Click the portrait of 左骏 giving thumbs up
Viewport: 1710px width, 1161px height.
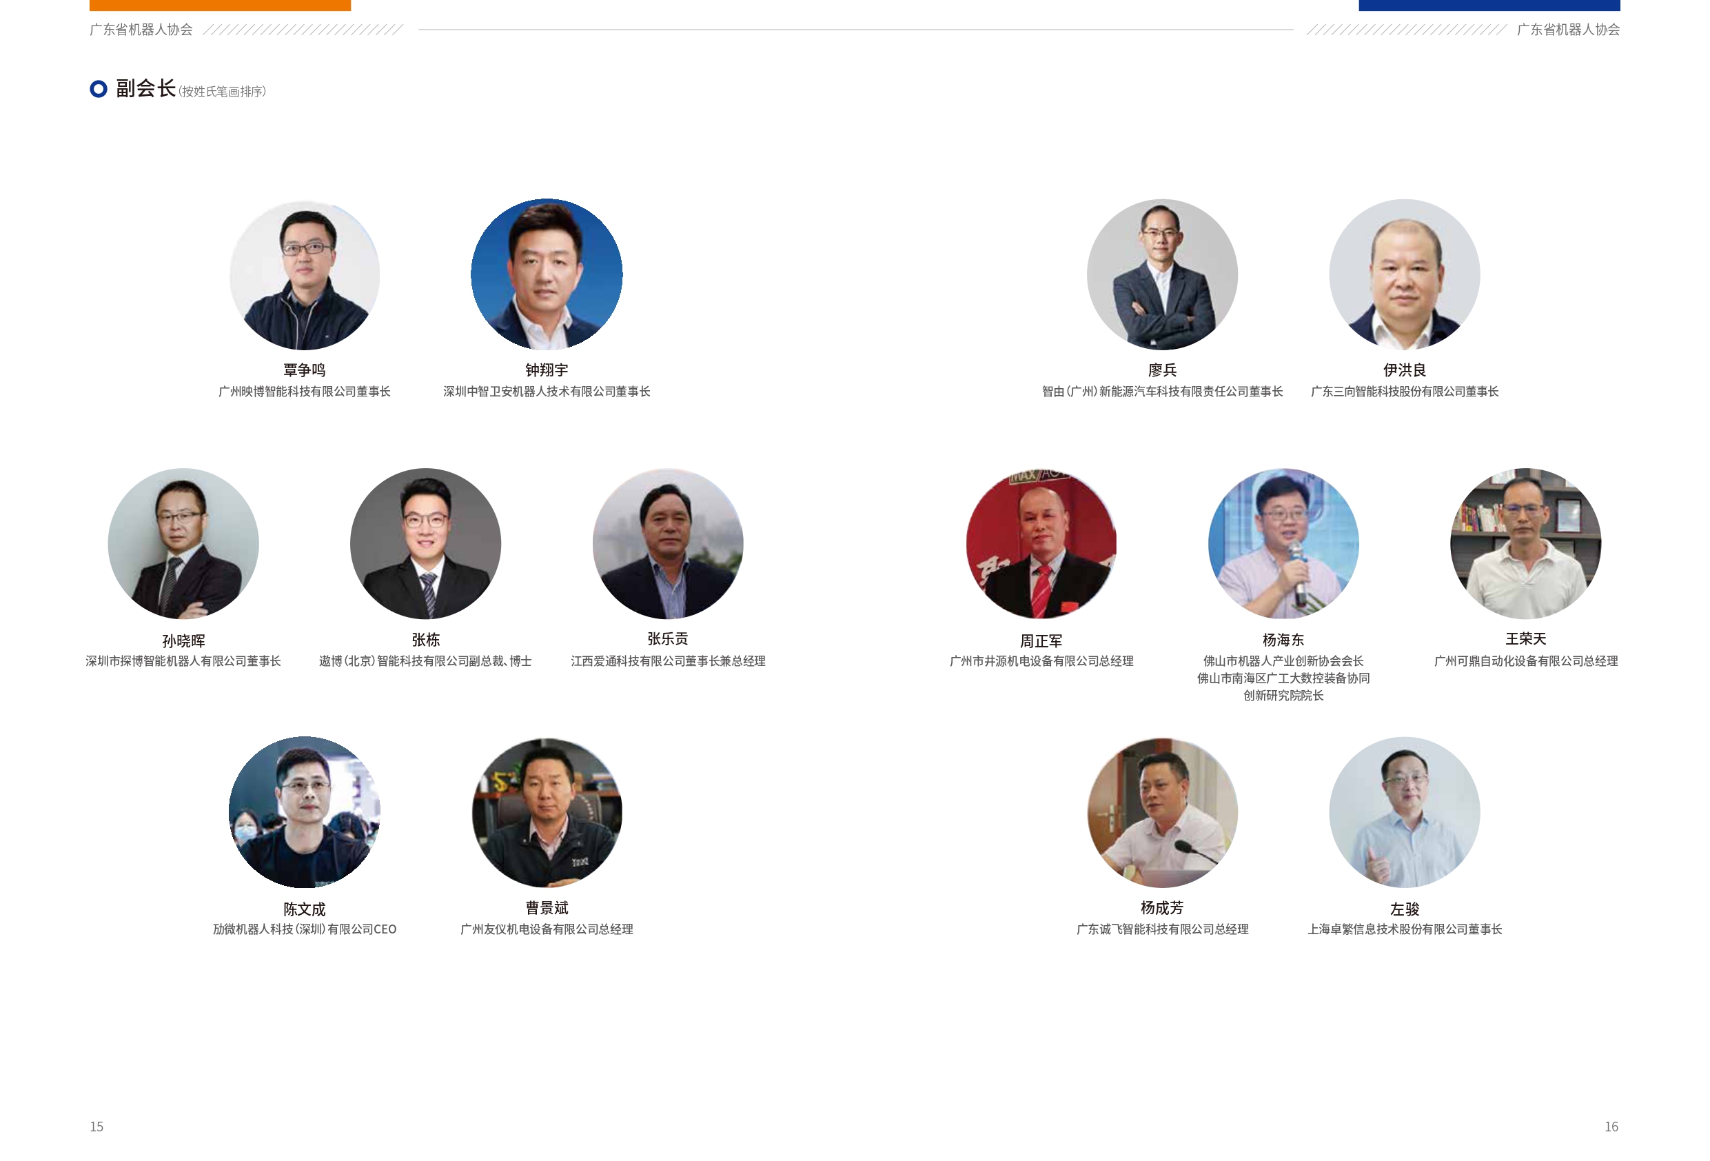coord(1405,813)
